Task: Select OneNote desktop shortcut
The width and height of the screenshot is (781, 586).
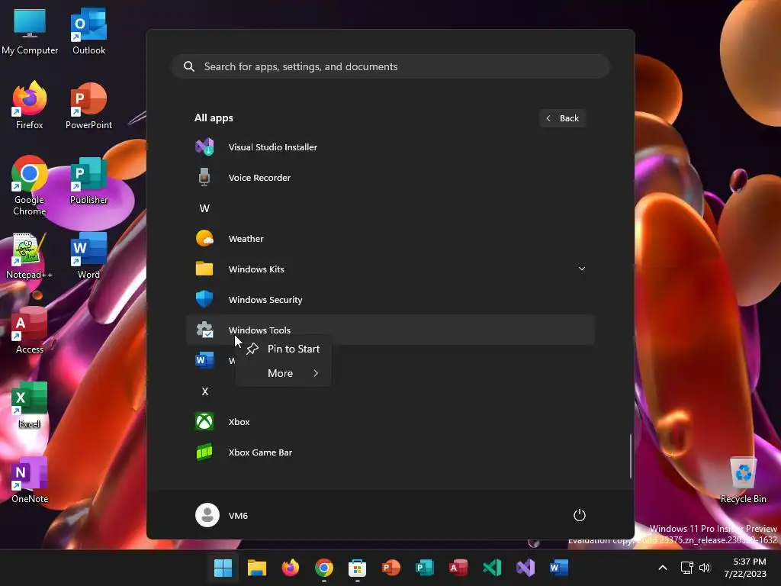Action: point(30,481)
